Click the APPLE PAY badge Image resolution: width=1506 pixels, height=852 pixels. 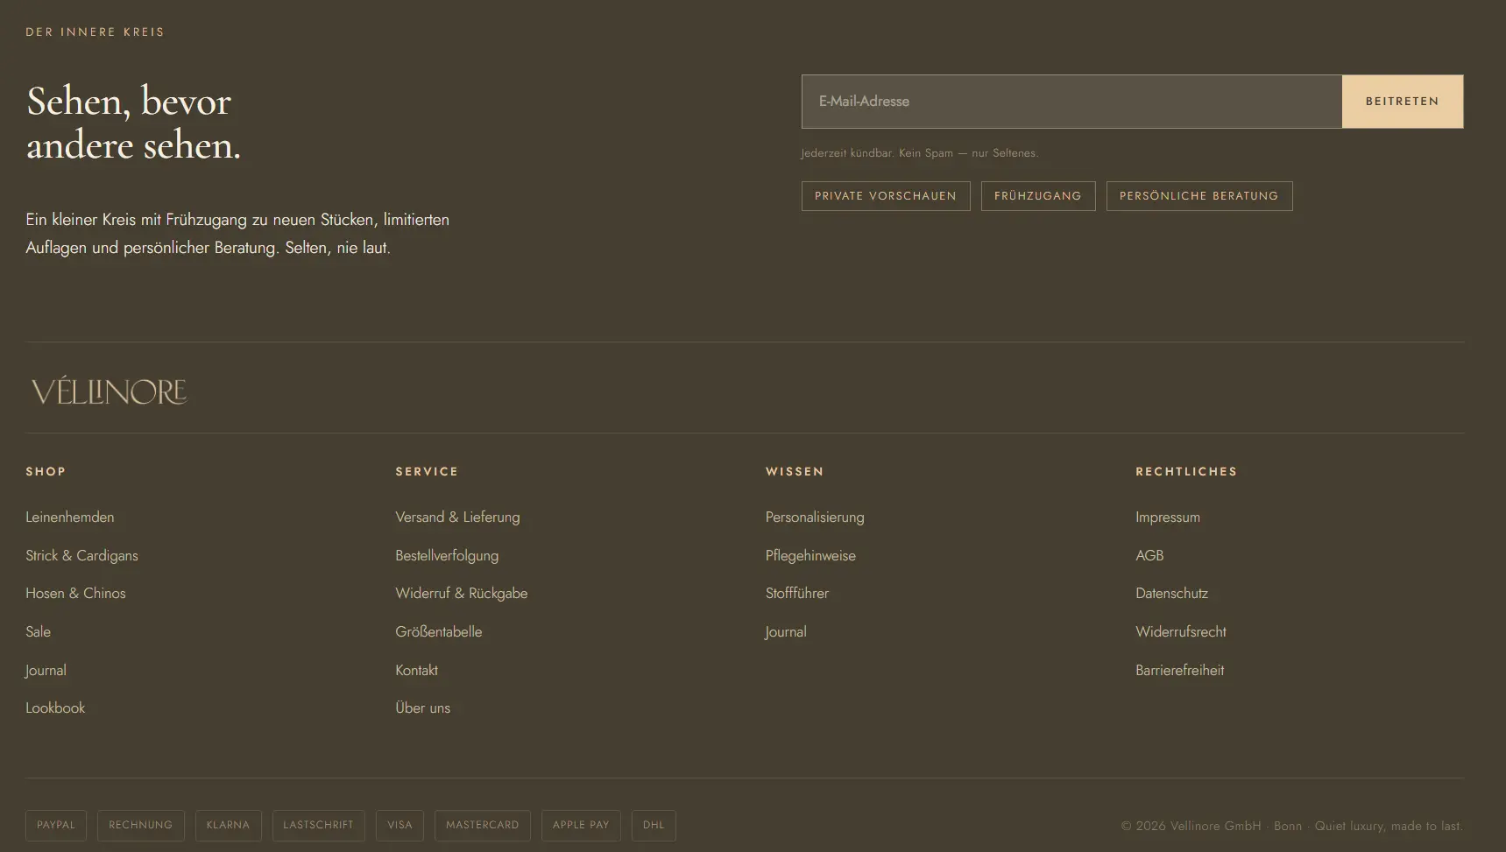(581, 826)
